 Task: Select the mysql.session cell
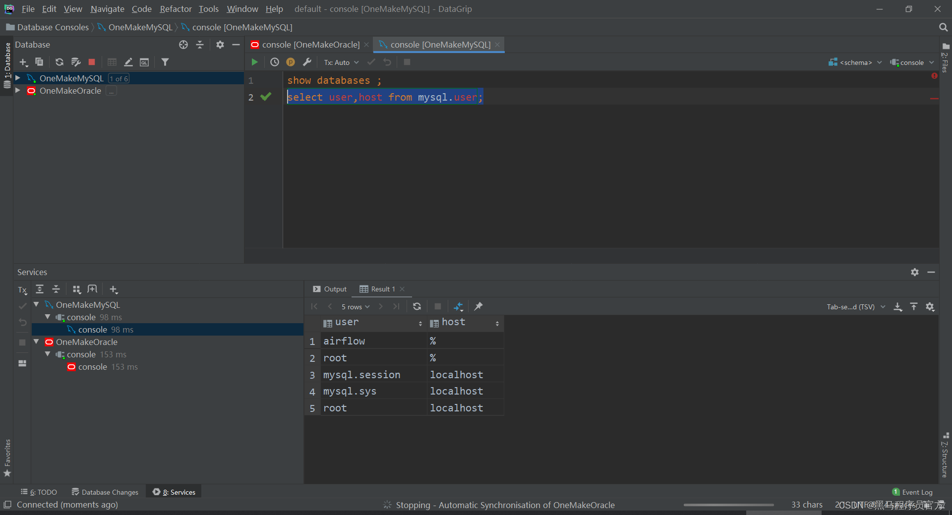click(373, 375)
